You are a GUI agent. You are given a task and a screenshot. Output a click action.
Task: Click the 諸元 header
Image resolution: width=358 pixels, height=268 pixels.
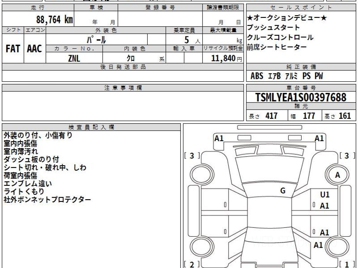coord(301,107)
